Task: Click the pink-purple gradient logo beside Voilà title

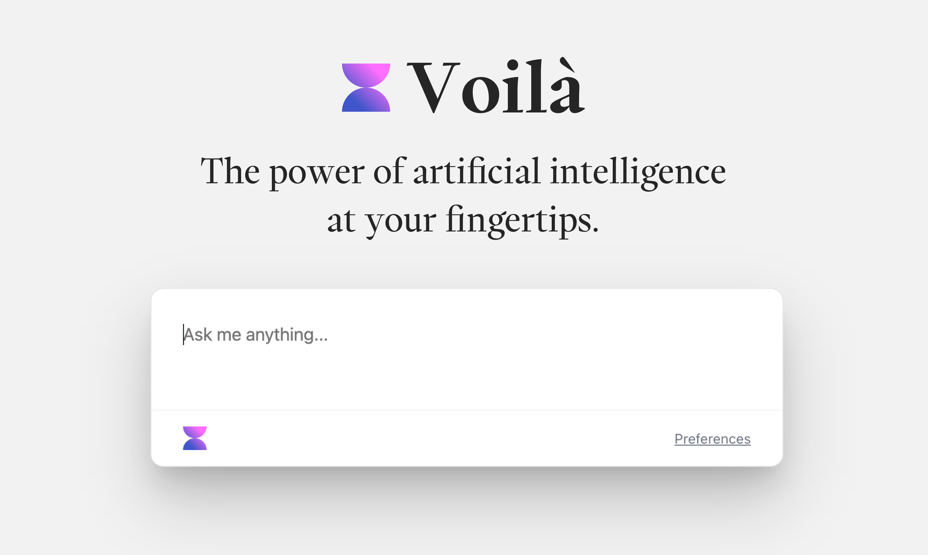Action: pyautogui.click(x=366, y=88)
